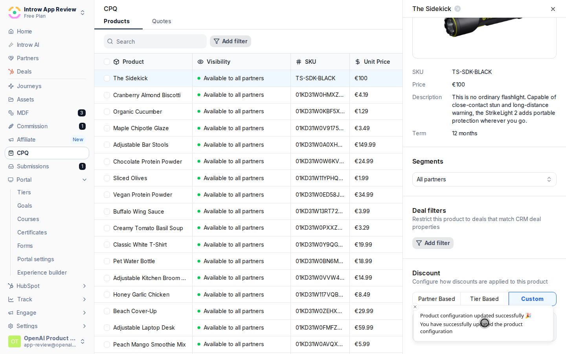Viewport: 566px width, 354px height.
Task: Click the products Search field
Action: click(x=155, y=41)
